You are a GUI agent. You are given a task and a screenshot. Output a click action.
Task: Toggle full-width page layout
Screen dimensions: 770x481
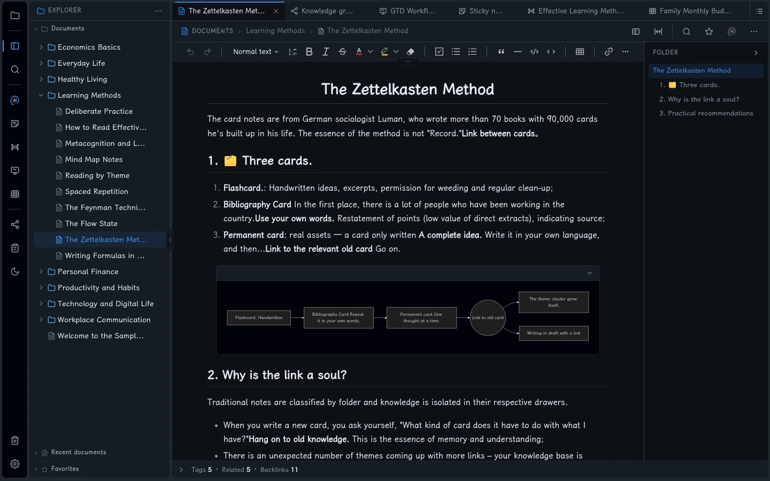(x=658, y=32)
